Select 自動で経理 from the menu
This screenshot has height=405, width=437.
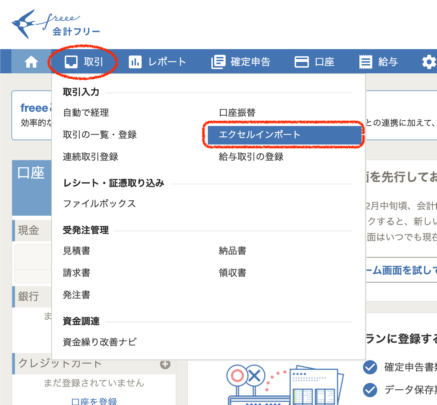86,113
